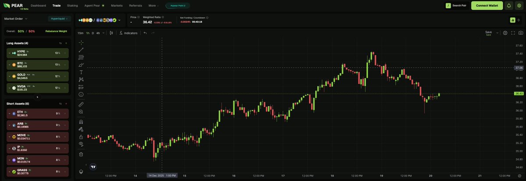Viewport: 526px width, 181px height.
Task: Expand the HYPE asset row chevron
Action: click(x=9, y=53)
